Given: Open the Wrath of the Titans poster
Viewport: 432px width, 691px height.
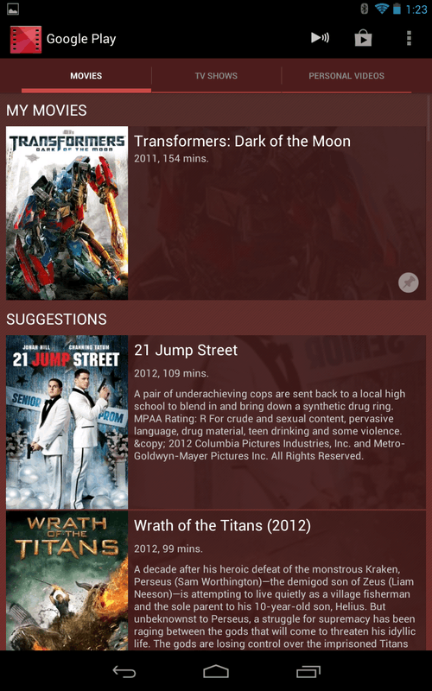Looking at the screenshot, I should [x=67, y=580].
